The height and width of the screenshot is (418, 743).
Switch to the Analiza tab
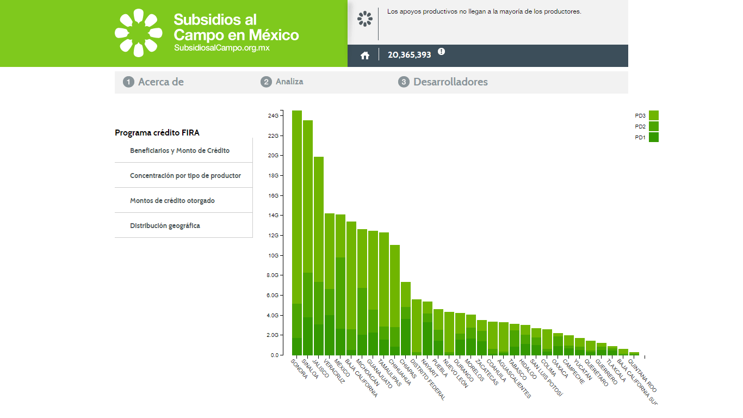click(x=289, y=82)
